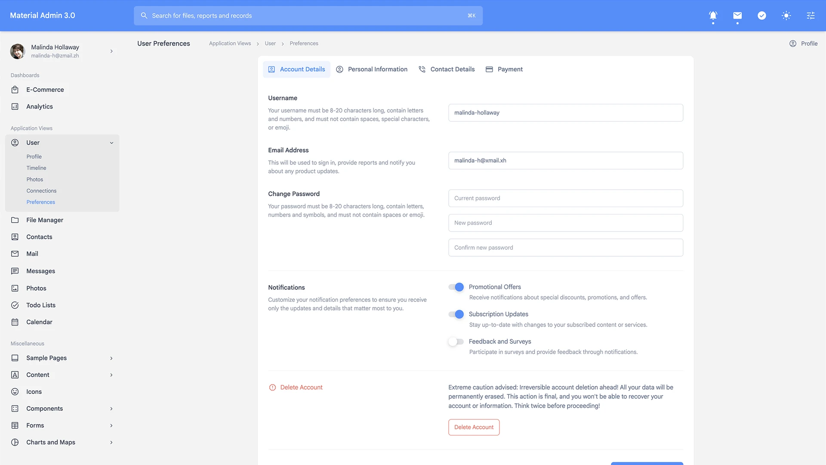Open the settings sliders icon in header

tap(811, 15)
